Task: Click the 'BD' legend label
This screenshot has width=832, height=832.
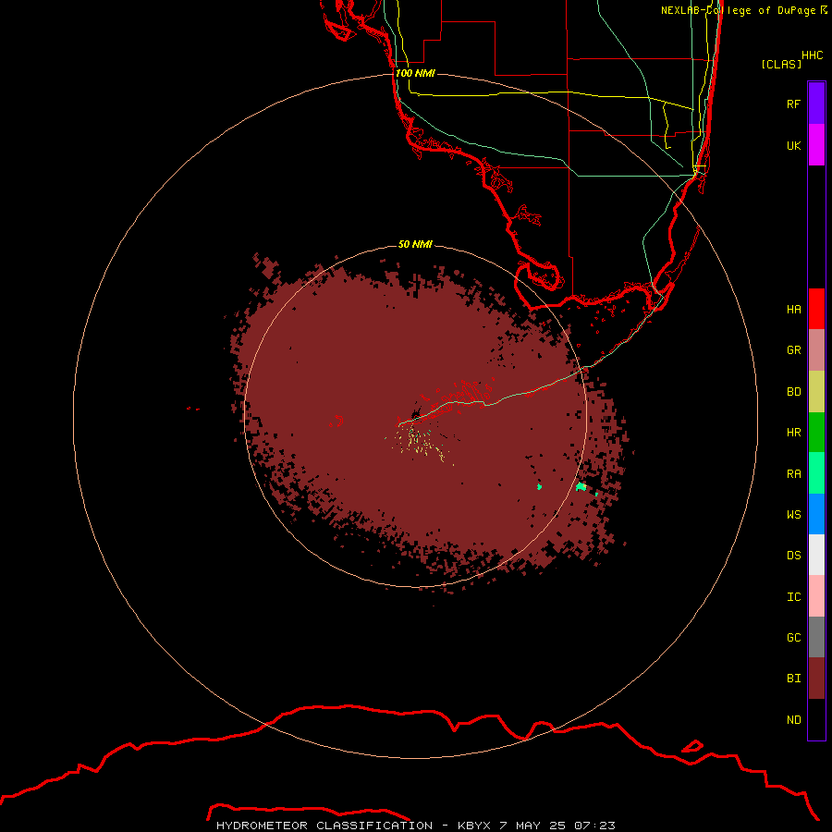Action: 793,392
